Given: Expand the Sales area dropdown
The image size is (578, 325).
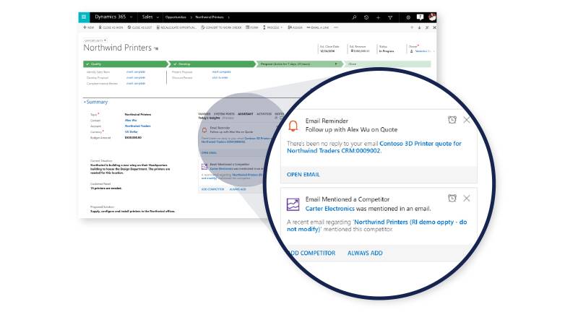Looking at the screenshot, I should (158, 17).
